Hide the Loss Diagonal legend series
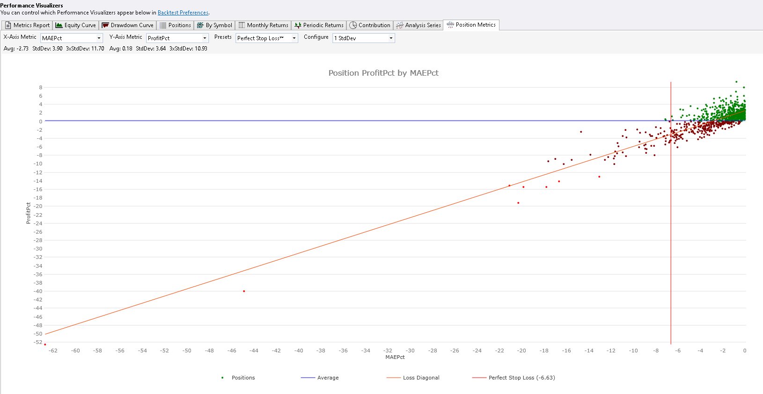 coord(421,378)
